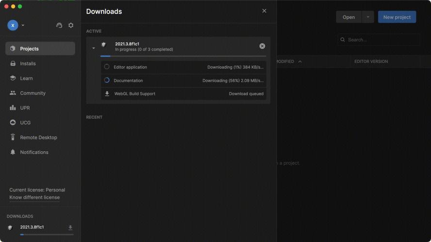Click the Current license: Personal text

(x=37, y=190)
